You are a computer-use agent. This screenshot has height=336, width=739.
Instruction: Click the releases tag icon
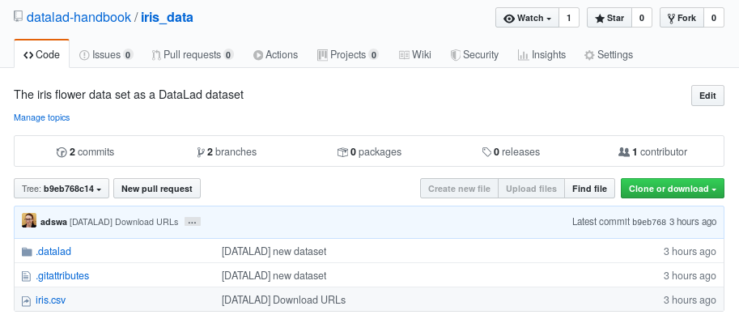point(486,152)
